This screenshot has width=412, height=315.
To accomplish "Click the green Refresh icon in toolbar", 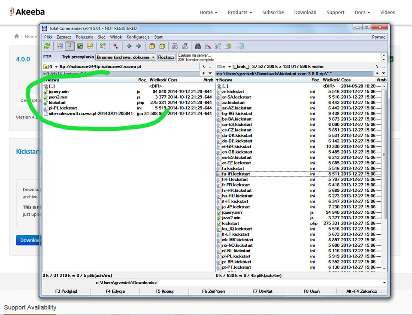I will 47,46.
